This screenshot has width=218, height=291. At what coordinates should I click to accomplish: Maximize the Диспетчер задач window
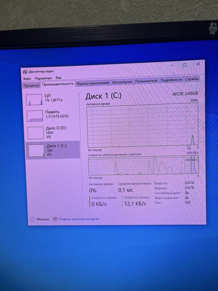click(185, 65)
